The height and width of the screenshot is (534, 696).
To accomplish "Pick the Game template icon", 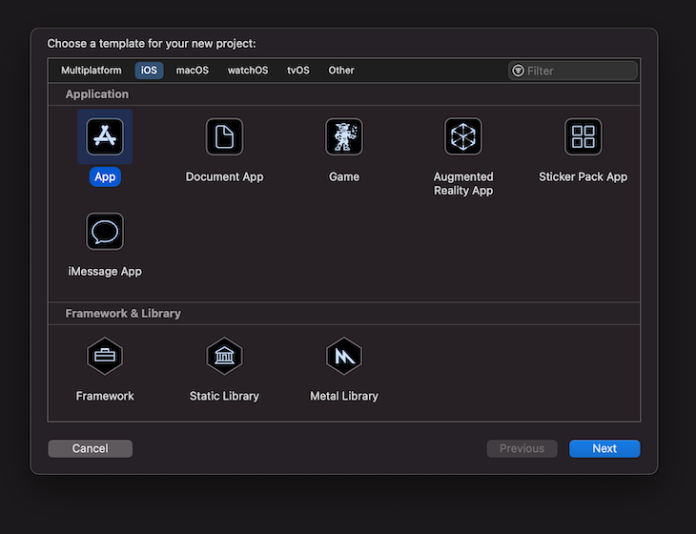I will pos(344,136).
